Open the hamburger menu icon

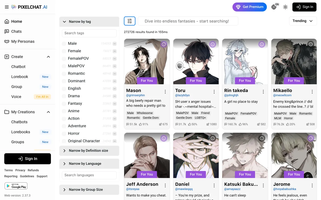pyautogui.click(x=7, y=7)
